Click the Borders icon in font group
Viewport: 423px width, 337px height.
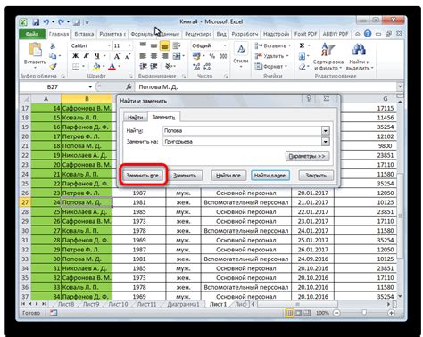76,67
